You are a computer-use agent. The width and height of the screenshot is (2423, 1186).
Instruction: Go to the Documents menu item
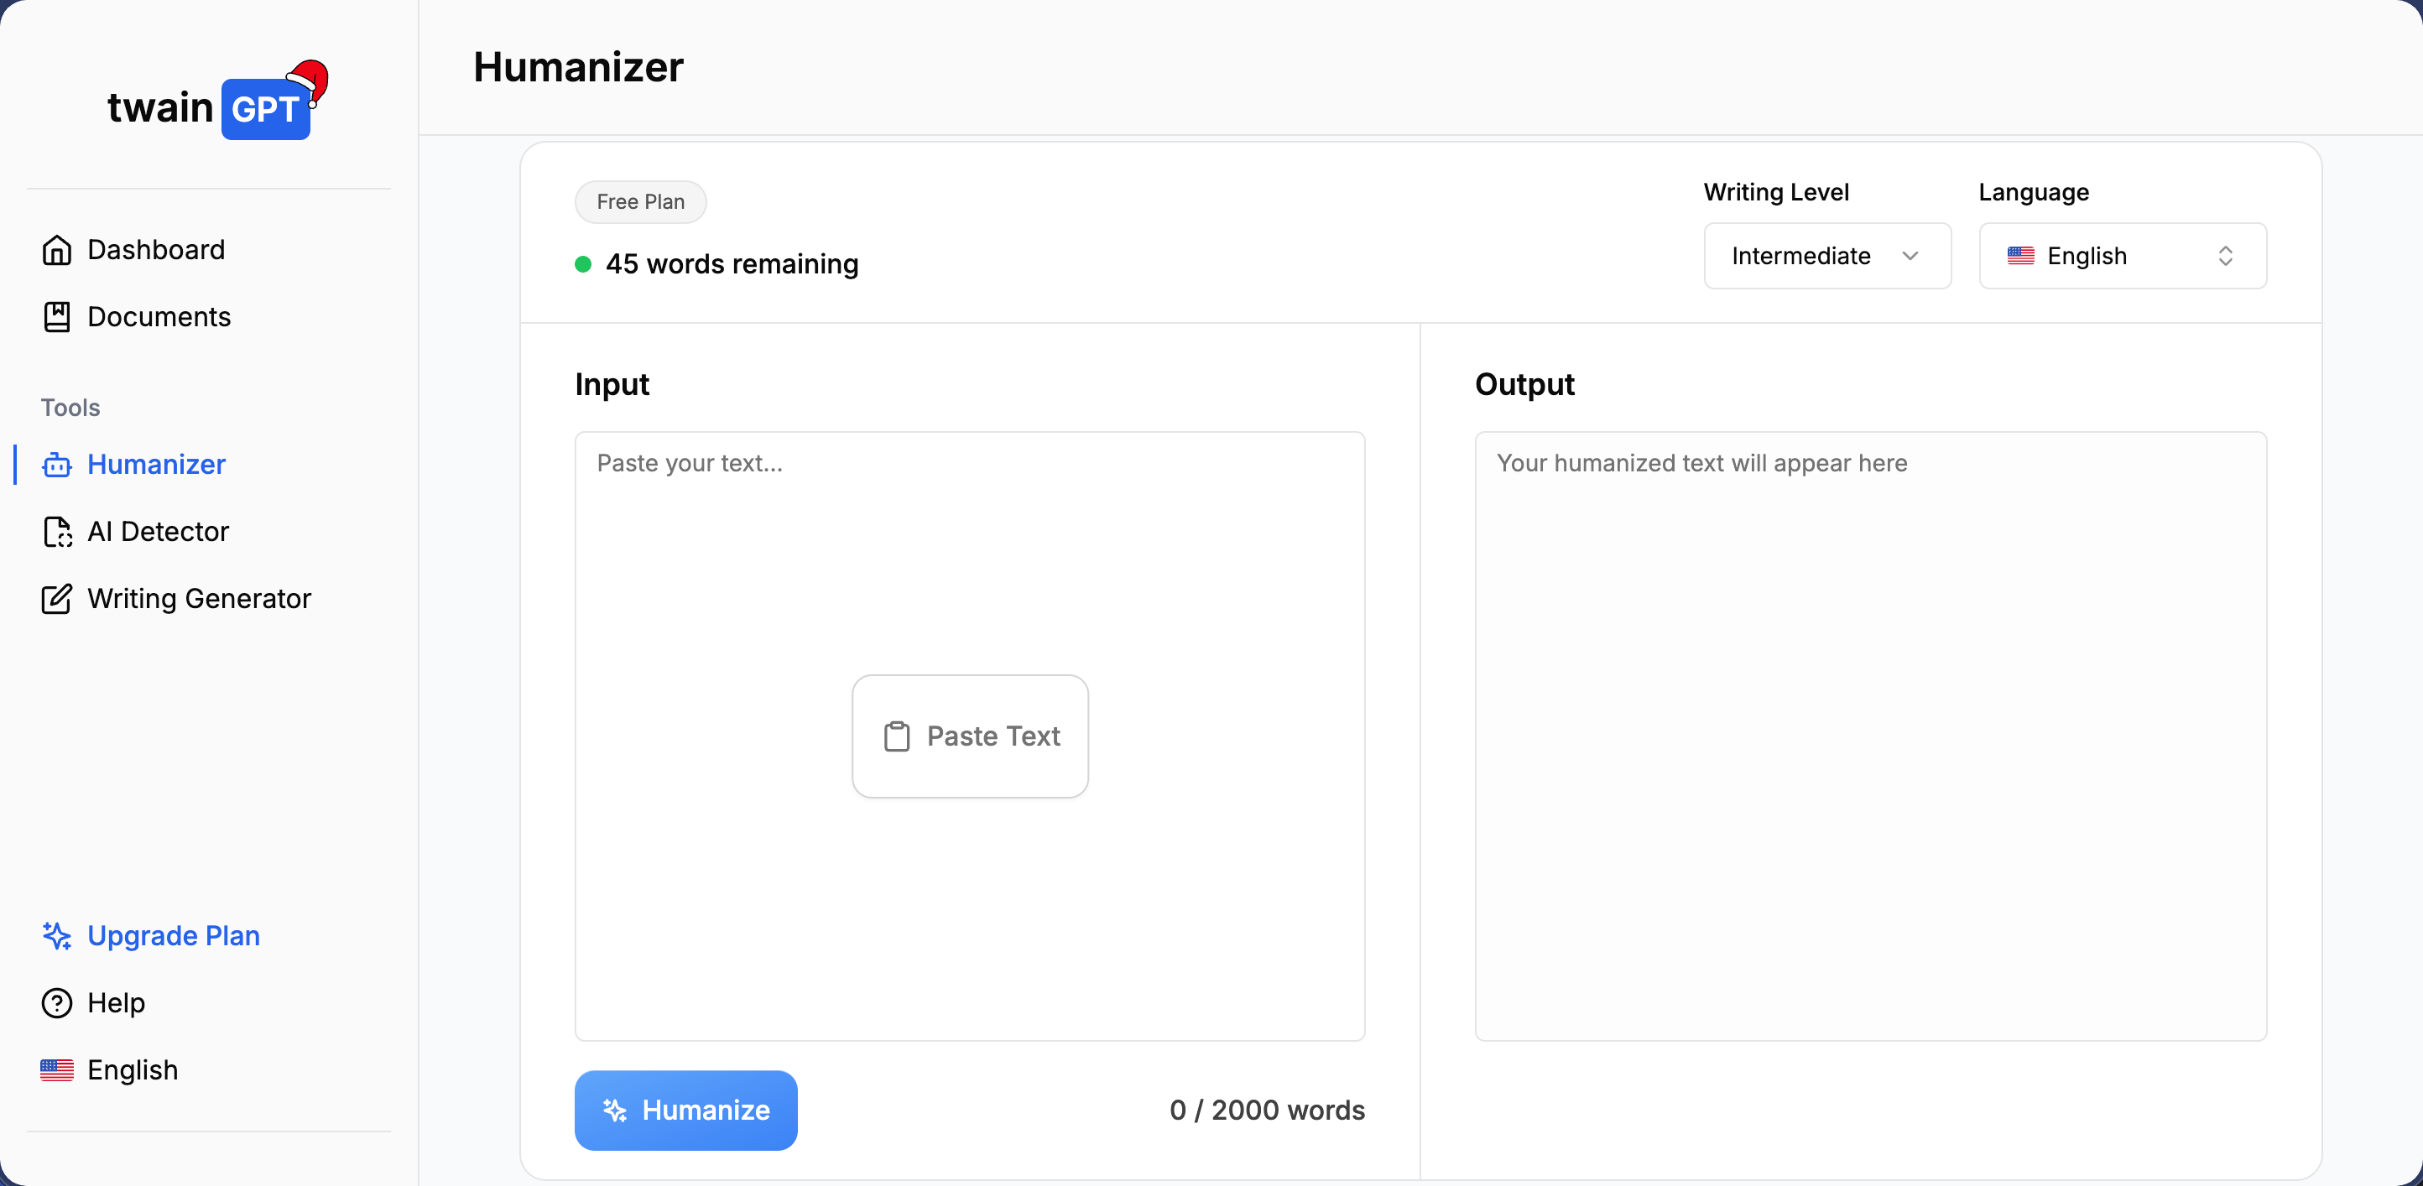coord(158,317)
